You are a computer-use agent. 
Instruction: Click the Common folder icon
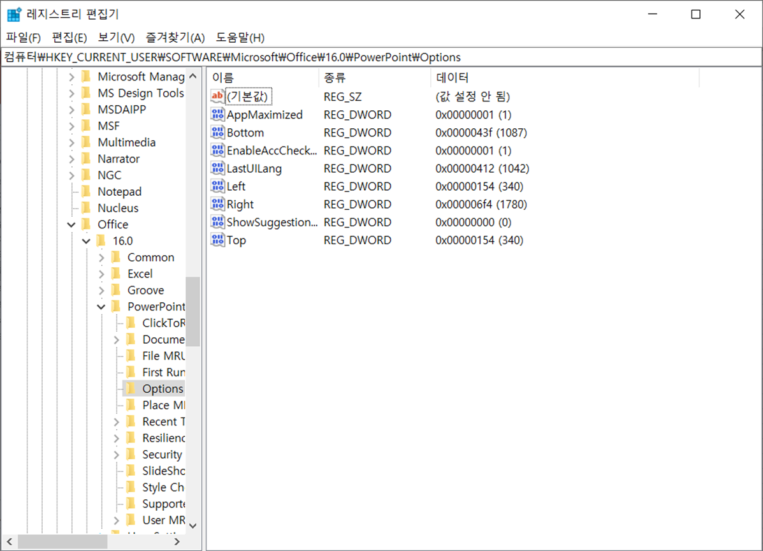click(x=116, y=257)
